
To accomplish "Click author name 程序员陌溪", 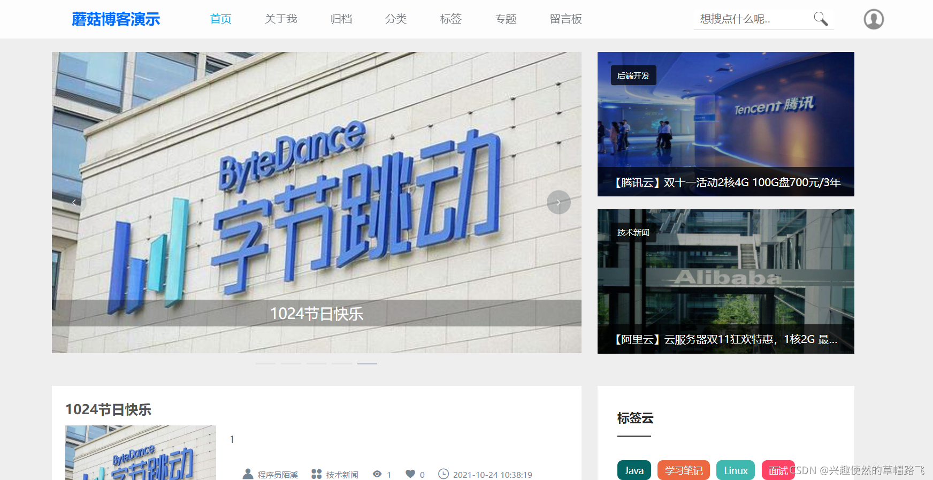I will [278, 475].
